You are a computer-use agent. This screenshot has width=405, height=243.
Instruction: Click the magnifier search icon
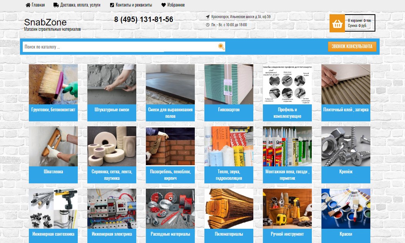(x=221, y=47)
